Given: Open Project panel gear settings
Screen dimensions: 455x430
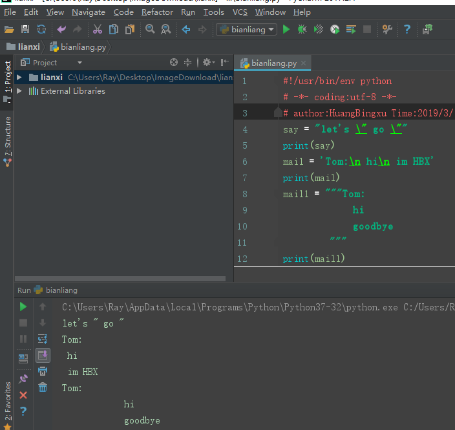Looking at the screenshot, I should pyautogui.click(x=208, y=62).
